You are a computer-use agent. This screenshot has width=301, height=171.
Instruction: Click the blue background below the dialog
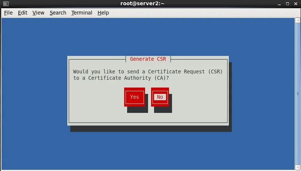150,149
